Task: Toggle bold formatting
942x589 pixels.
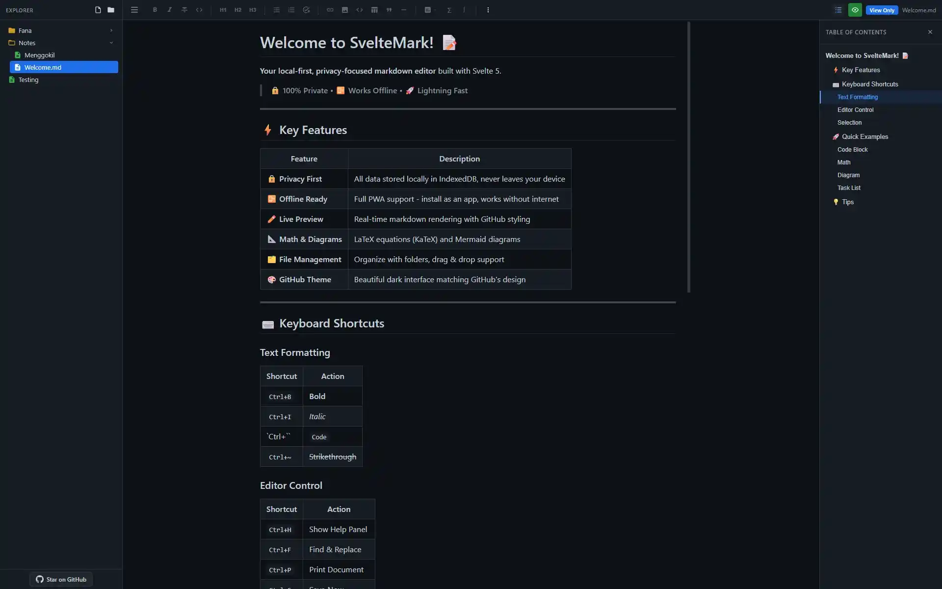Action: pos(155,10)
